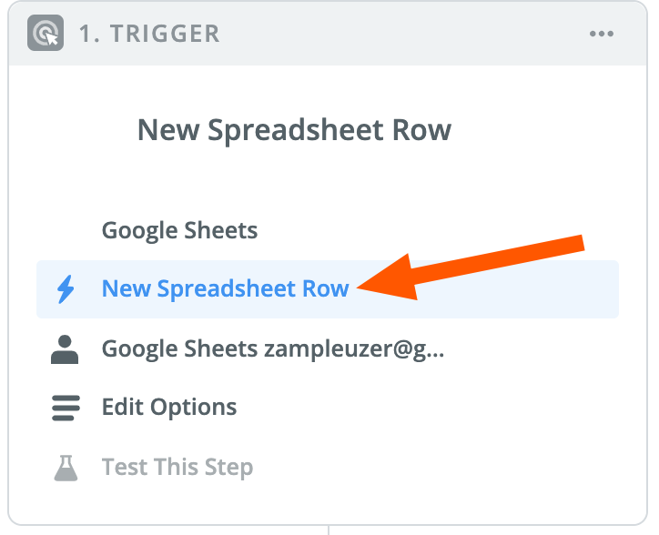Click the lightning bolt icon
This screenshot has height=535, width=659.
[x=66, y=289]
